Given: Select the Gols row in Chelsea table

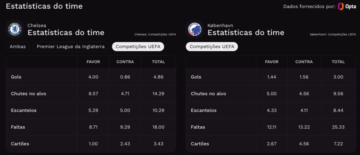Looking at the screenshot, I should tap(91, 77).
